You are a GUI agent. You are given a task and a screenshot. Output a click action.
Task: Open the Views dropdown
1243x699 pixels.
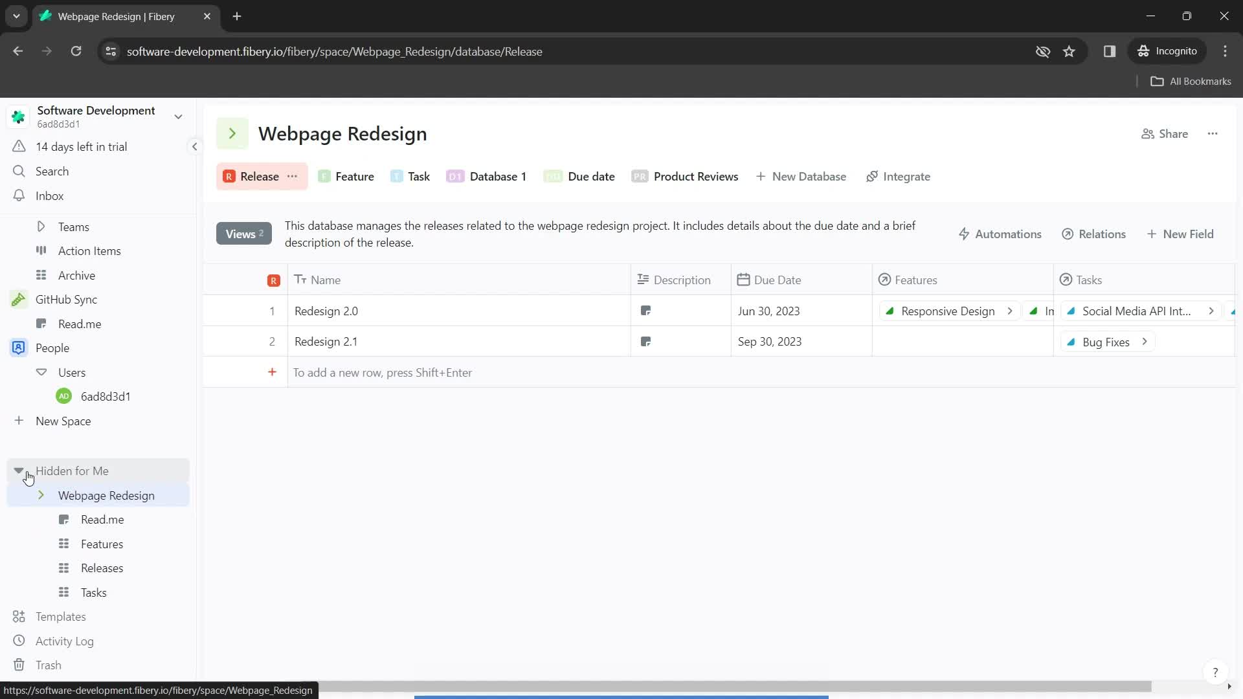tap(244, 234)
